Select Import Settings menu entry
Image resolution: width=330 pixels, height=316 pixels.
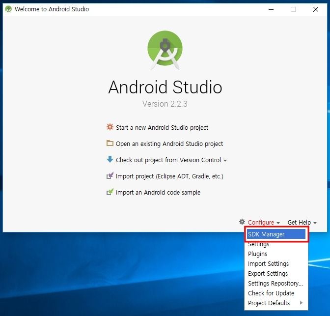point(276,264)
